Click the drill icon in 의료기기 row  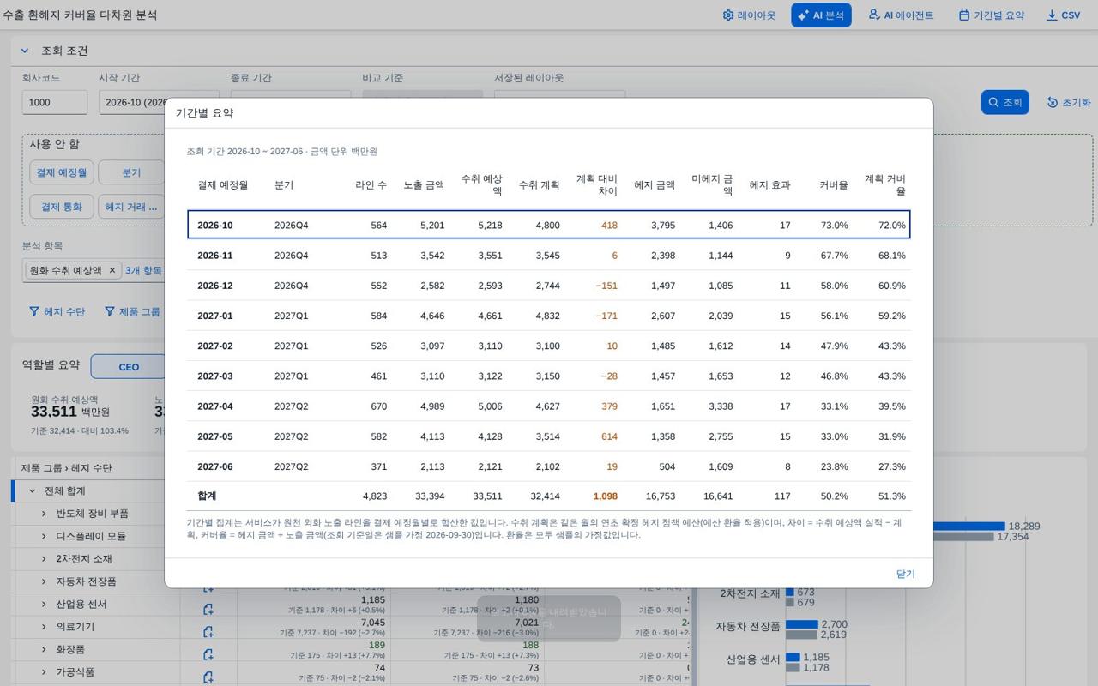coord(208,632)
